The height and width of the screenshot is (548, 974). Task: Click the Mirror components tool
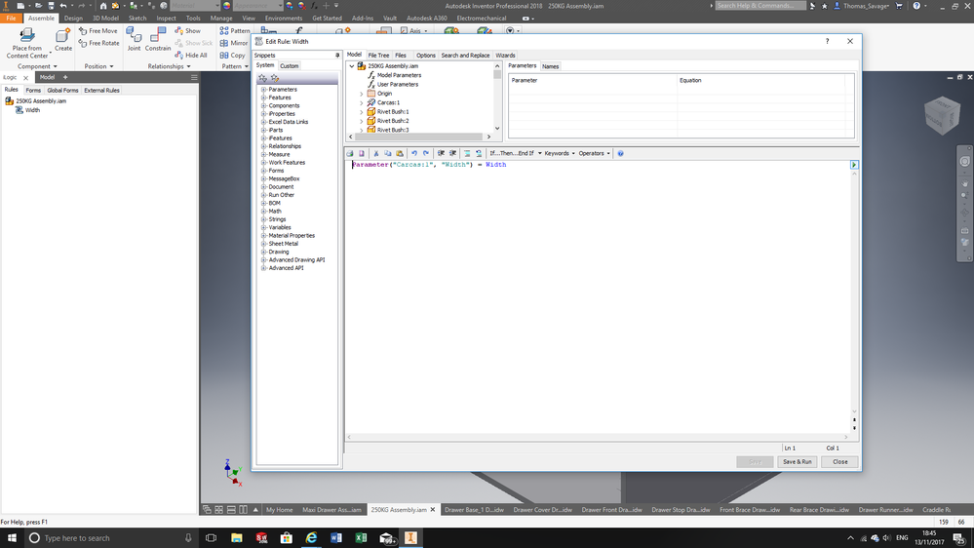[234, 43]
